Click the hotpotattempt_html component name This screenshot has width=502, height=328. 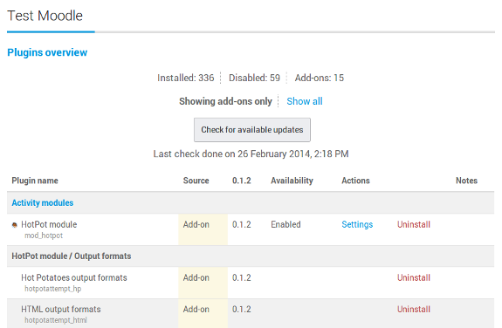click(56, 320)
